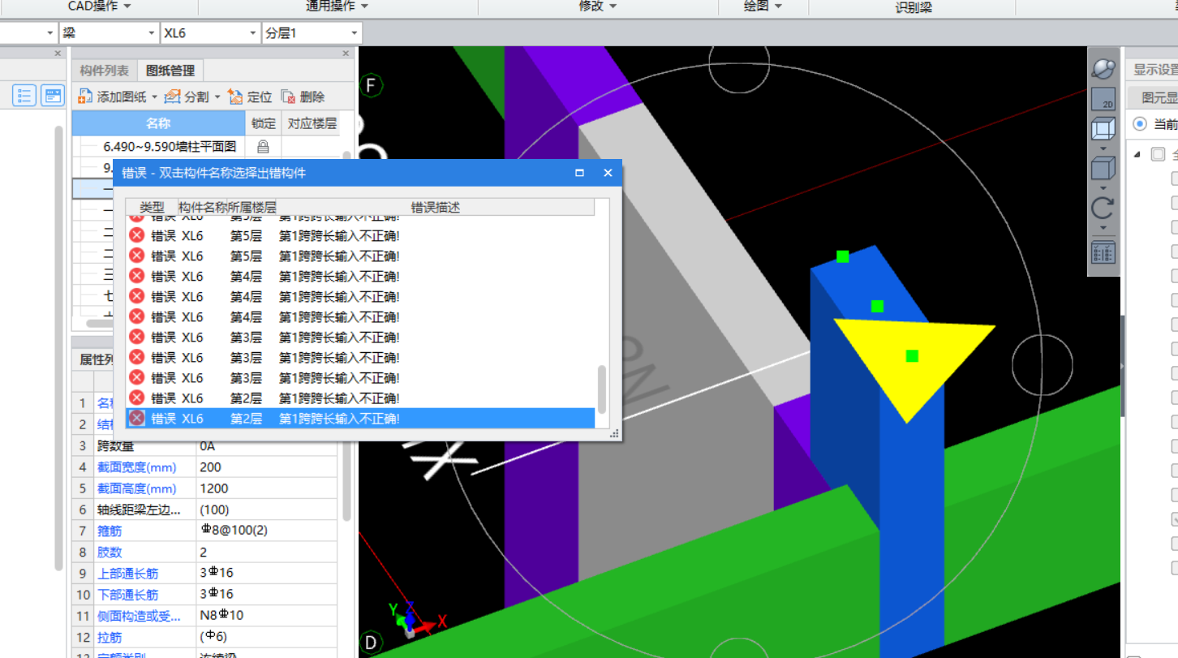Select the wireframe cube view icon
This screenshot has height=658, width=1178.
(x=1103, y=130)
